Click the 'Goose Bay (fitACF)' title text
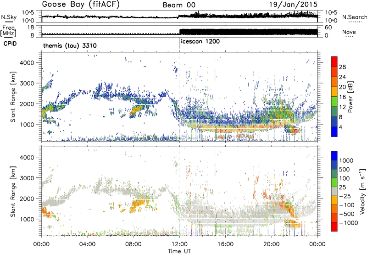This screenshot has width=367, height=254. [81, 5]
